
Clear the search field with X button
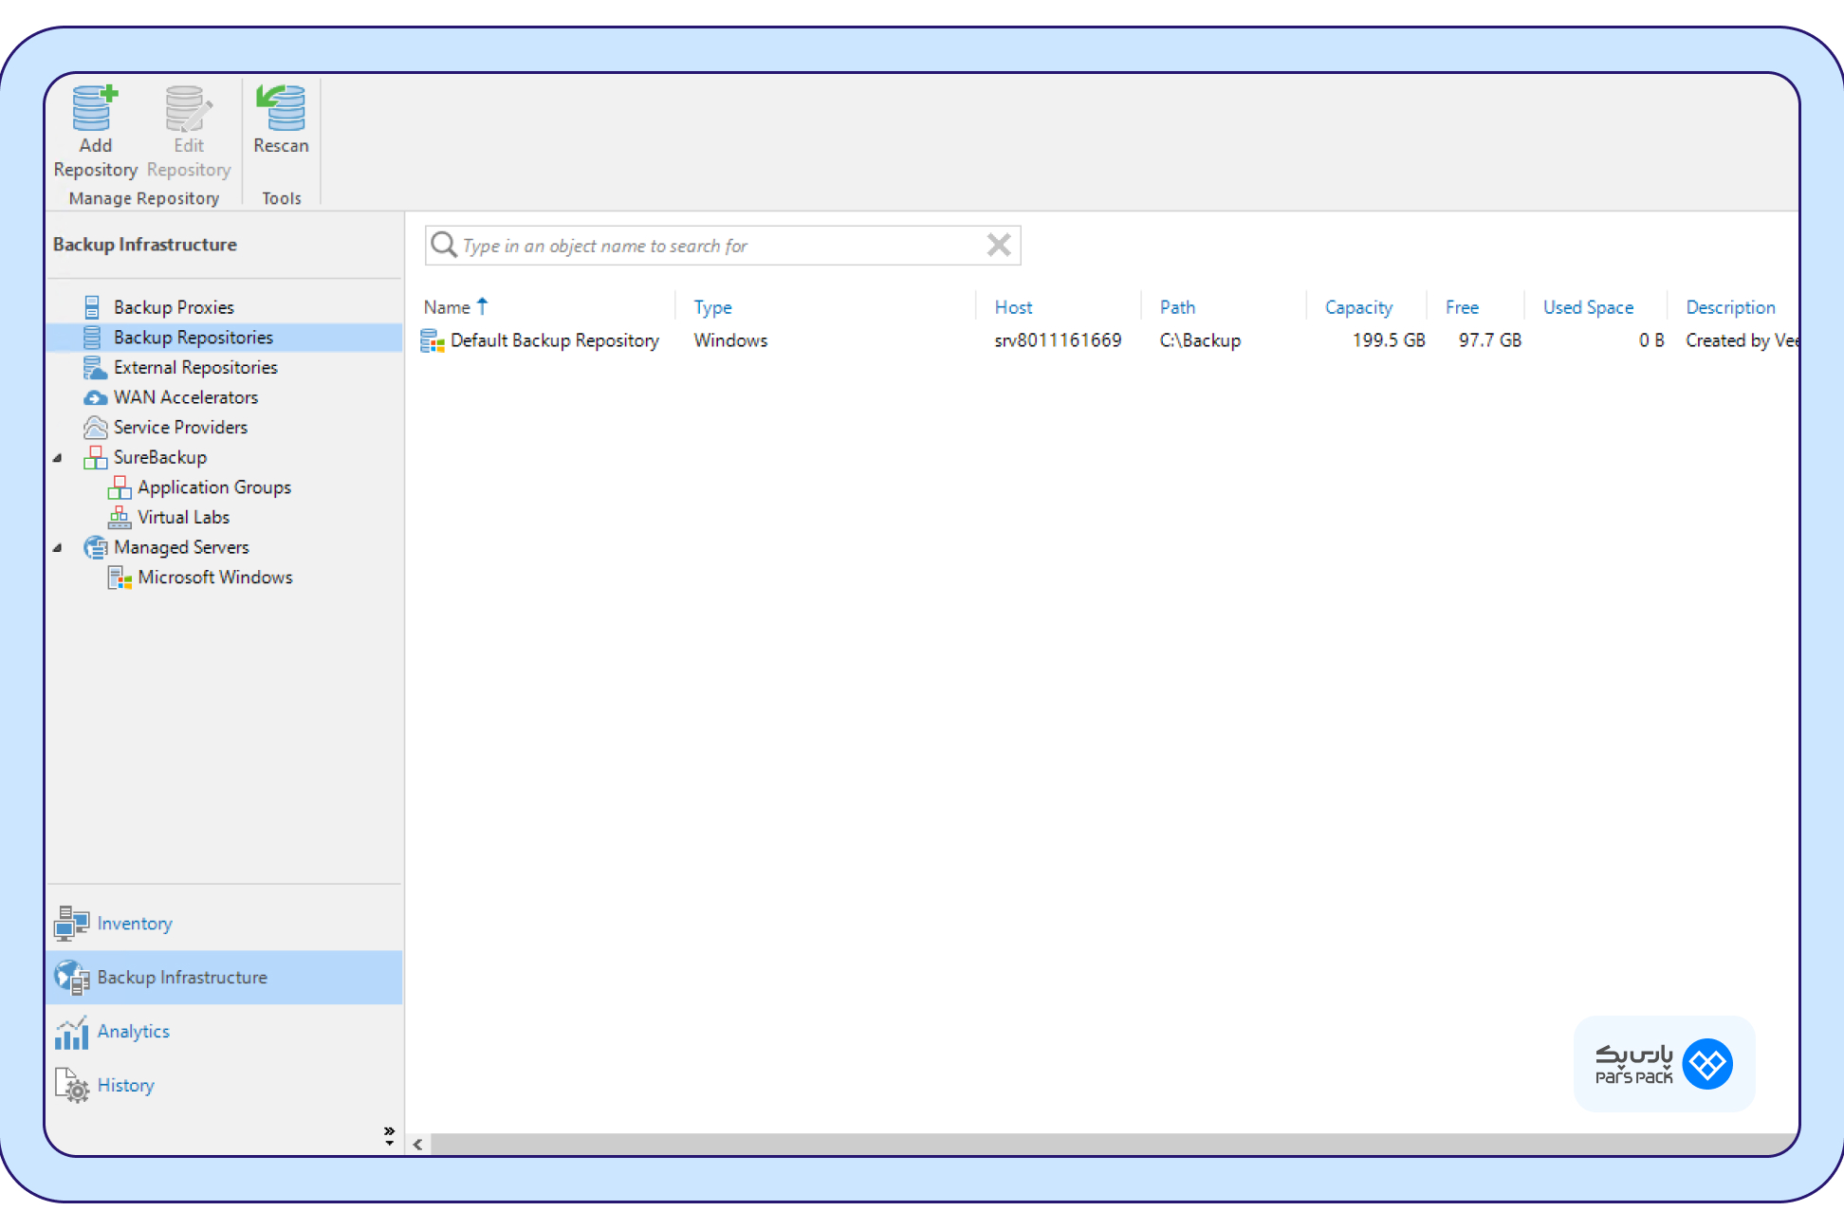tap(1000, 246)
